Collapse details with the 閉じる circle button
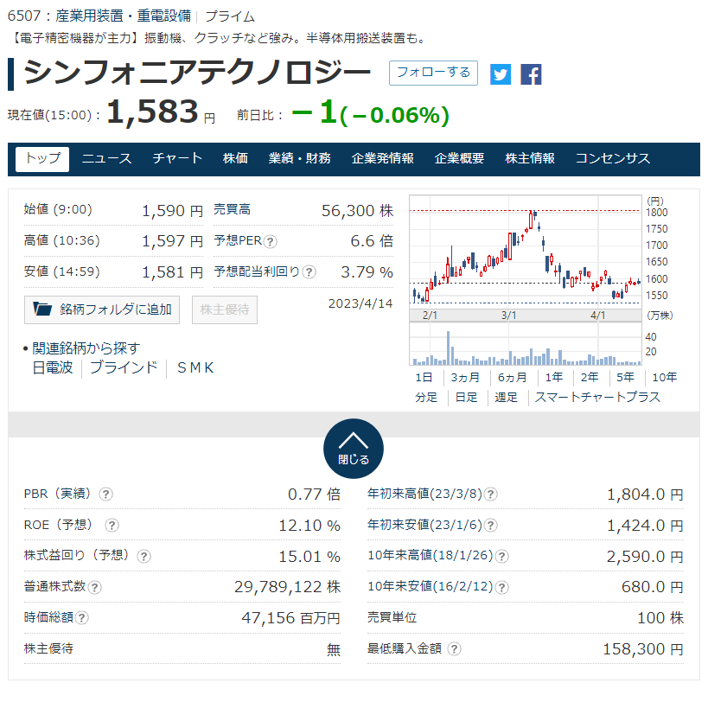The width and height of the screenshot is (708, 721). click(x=353, y=449)
